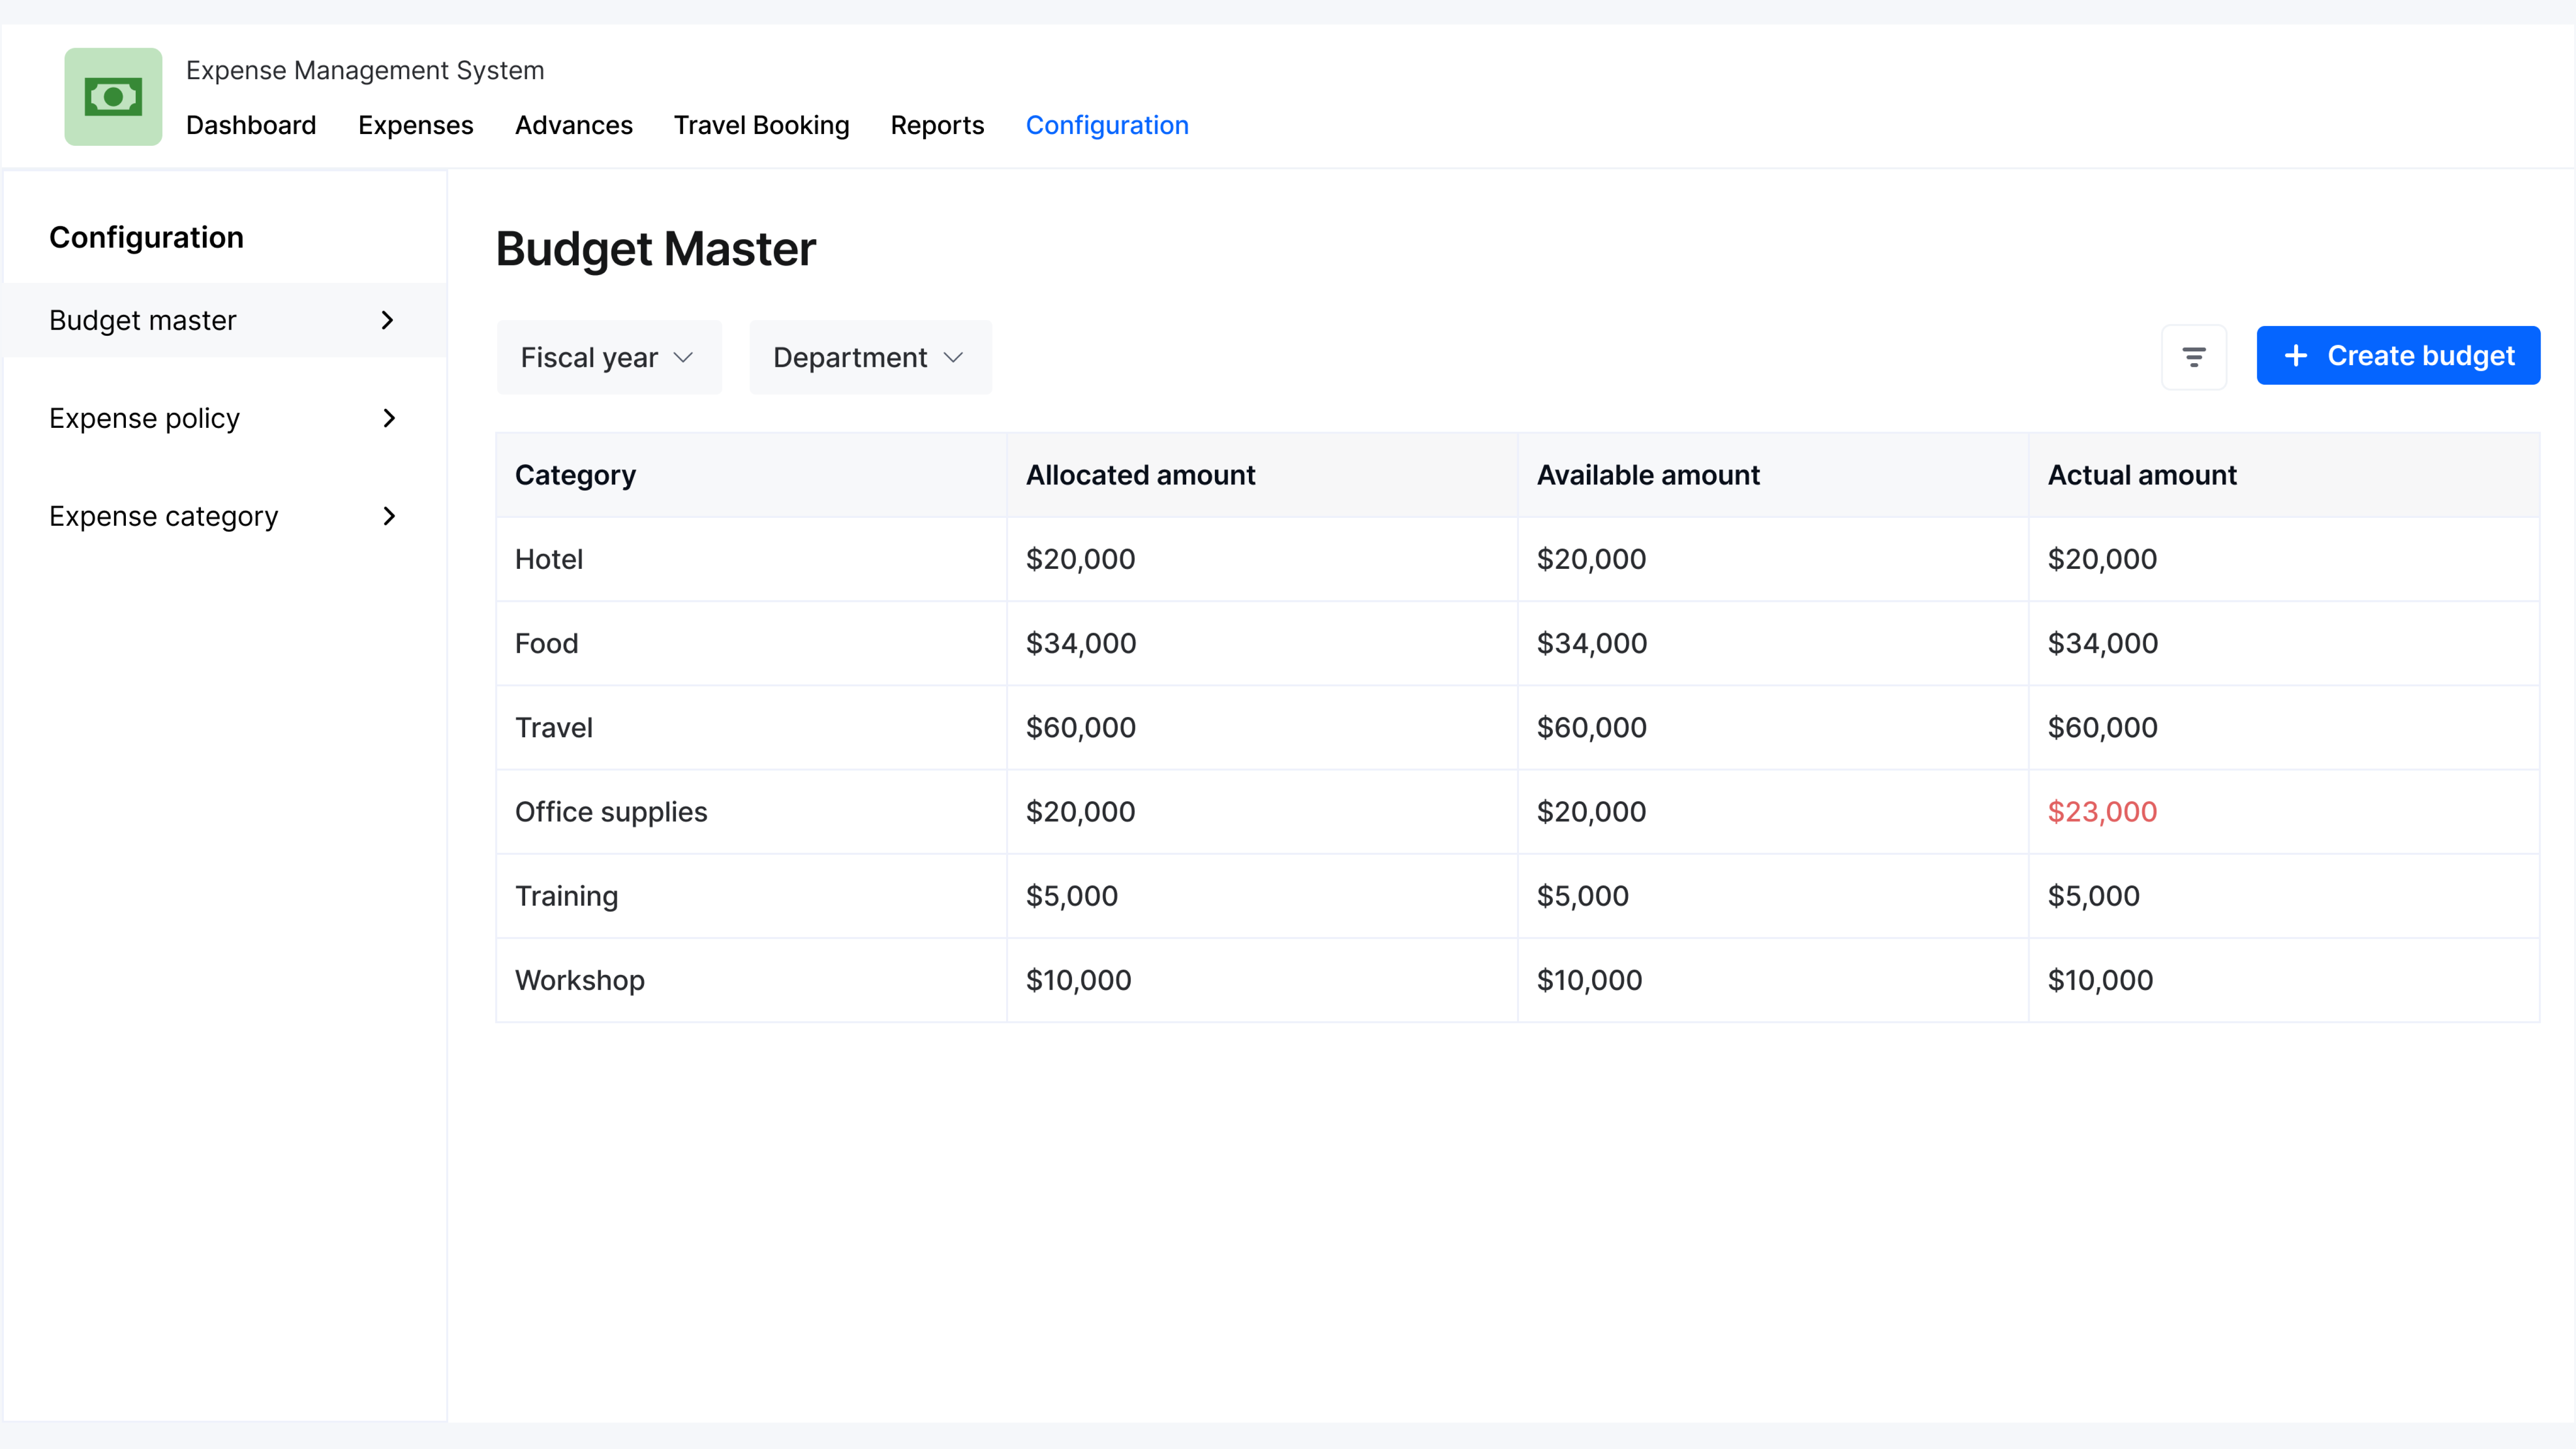Select the Training category row
This screenshot has width=2576, height=1449.
click(x=1518, y=896)
